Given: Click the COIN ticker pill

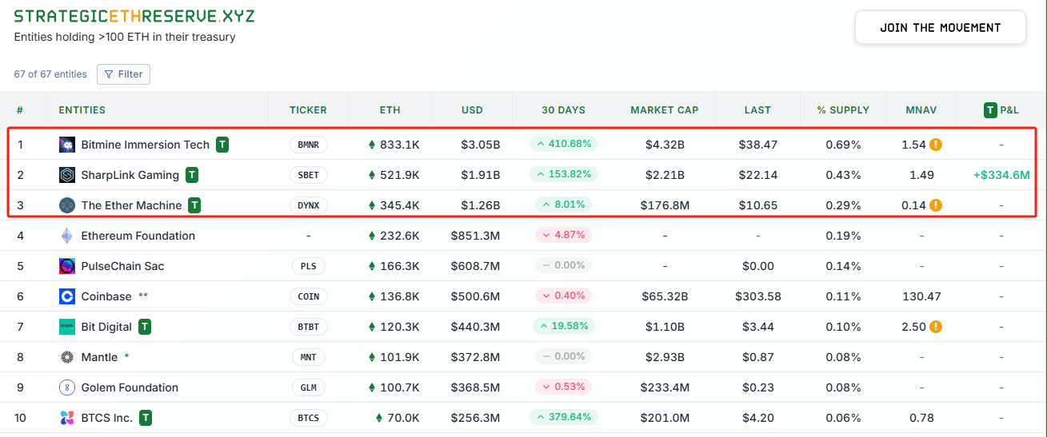Looking at the screenshot, I should [x=308, y=296].
